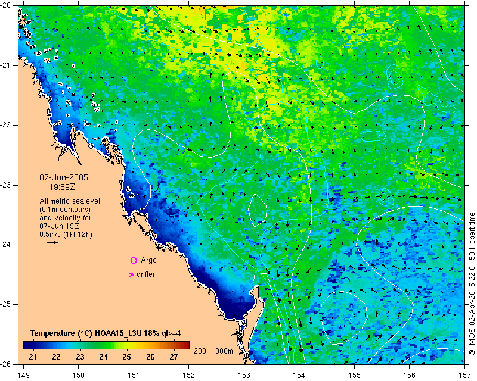Click longitude axis label 149

[24, 376]
